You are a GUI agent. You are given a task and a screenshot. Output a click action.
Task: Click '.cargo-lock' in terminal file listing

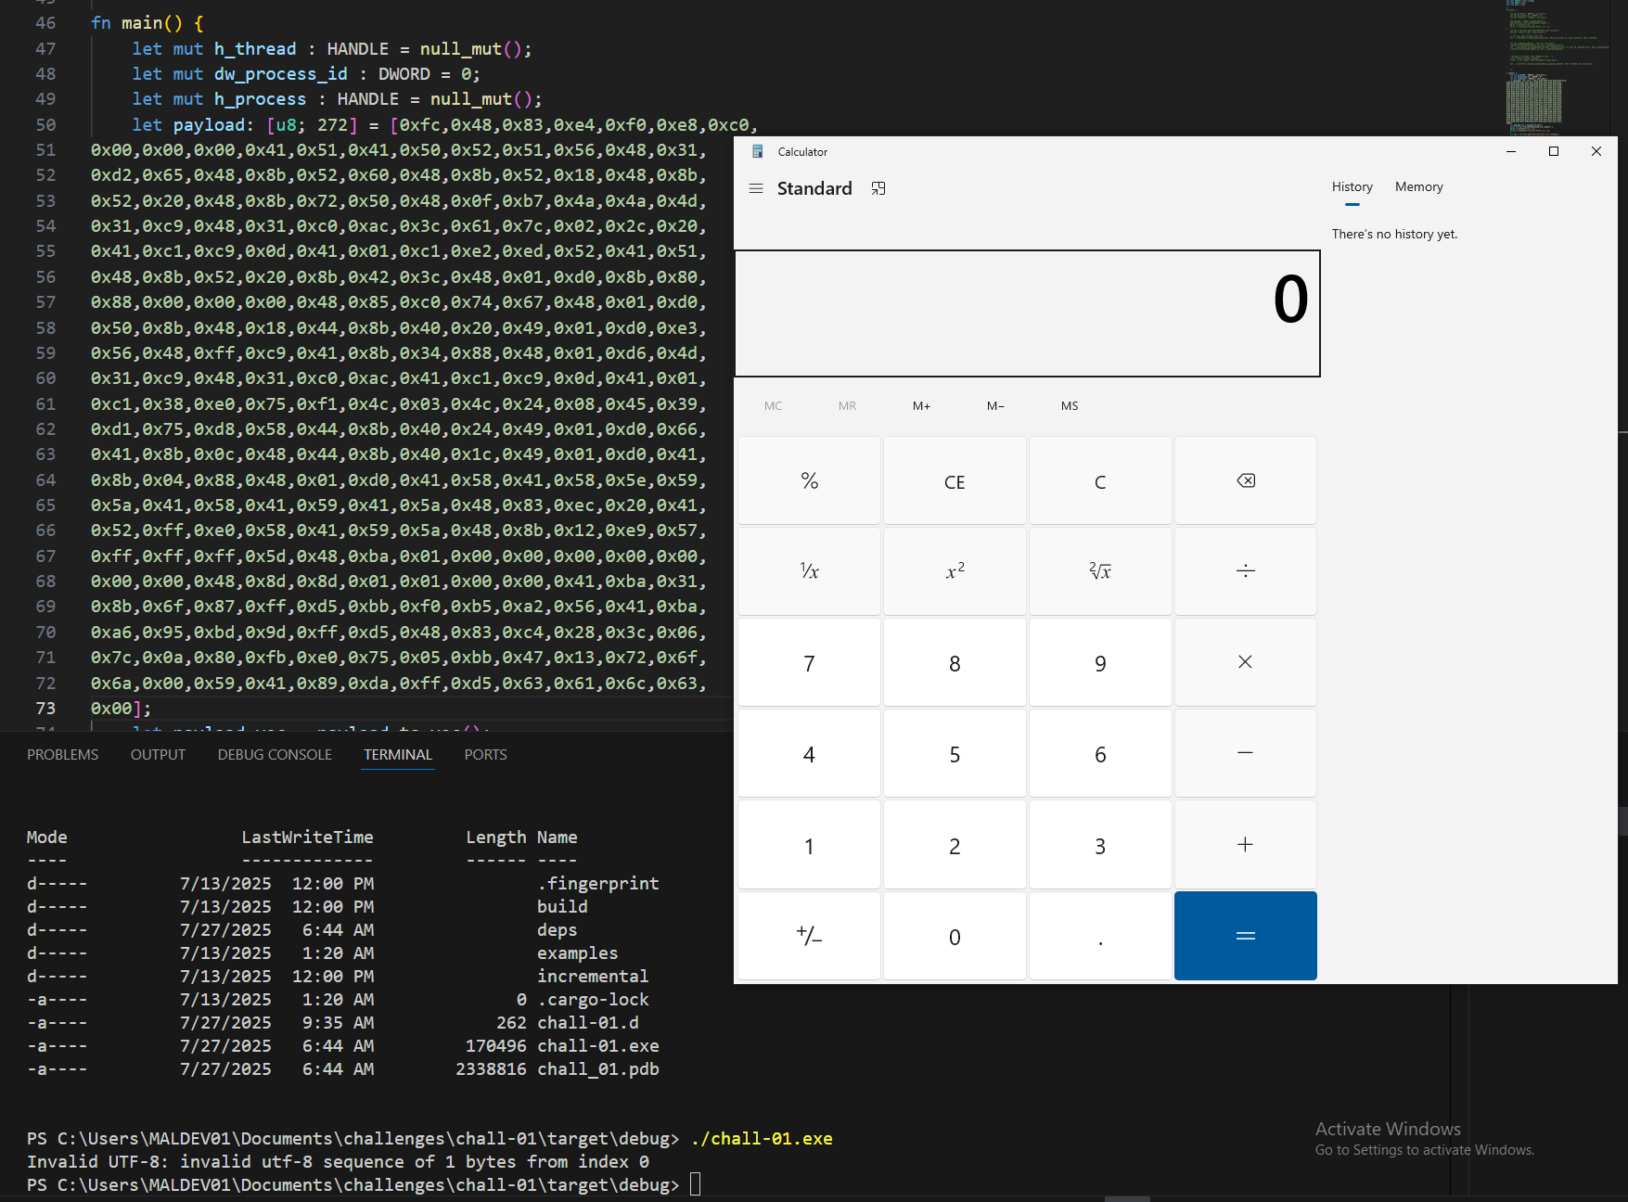[x=593, y=999]
